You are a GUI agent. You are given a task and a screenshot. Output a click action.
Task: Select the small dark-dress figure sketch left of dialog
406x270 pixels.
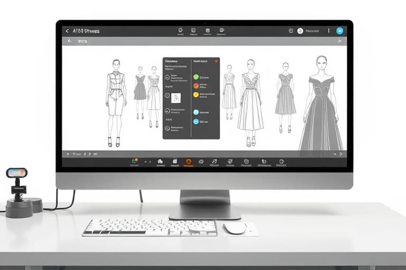(x=140, y=93)
